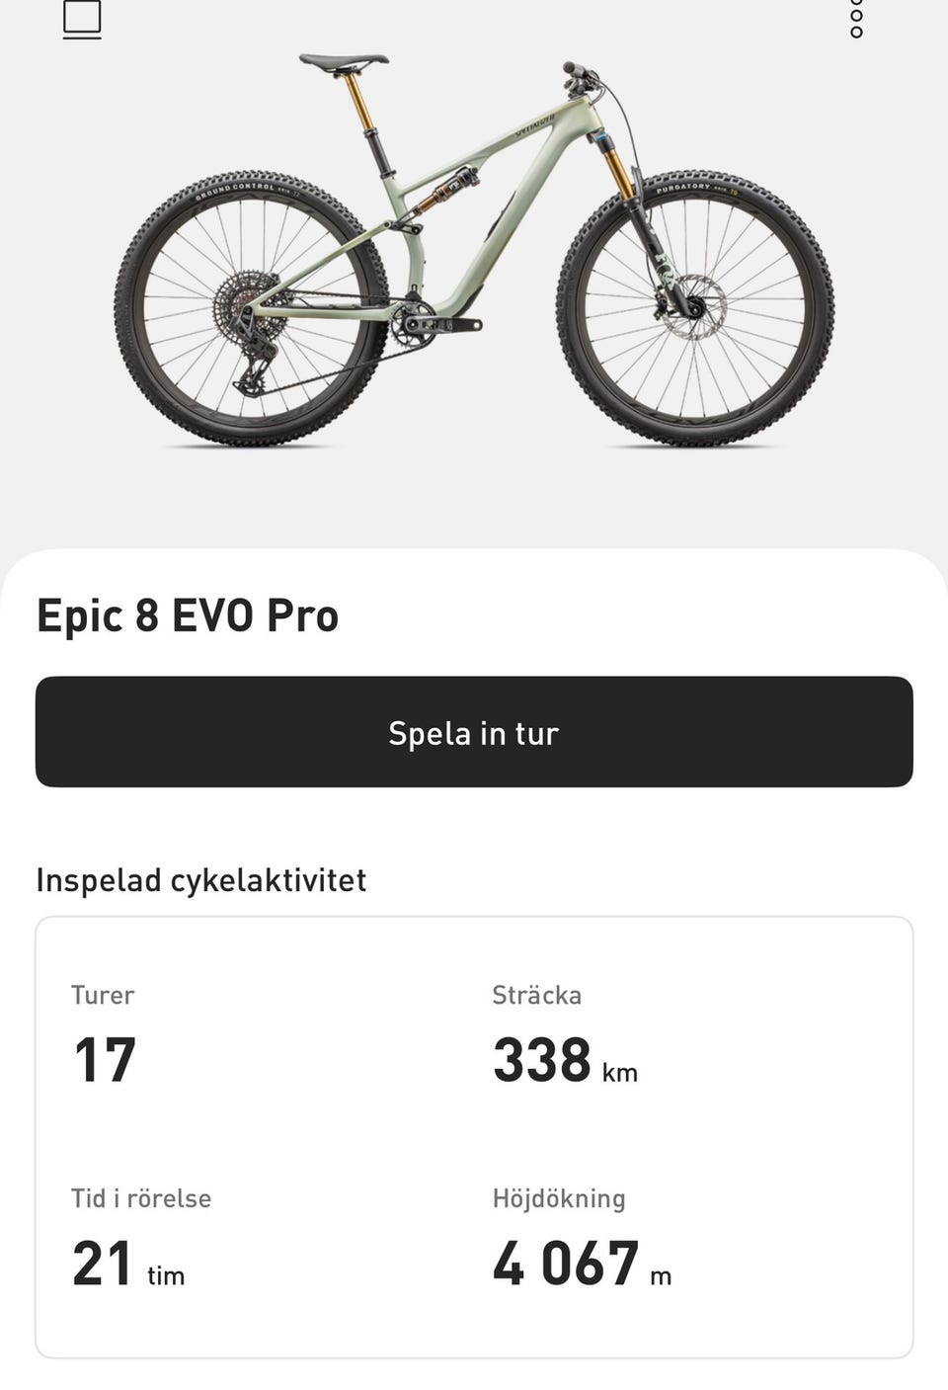
Task: Tap the Inspelad cykelaktivitet heading
Action: point(201,880)
